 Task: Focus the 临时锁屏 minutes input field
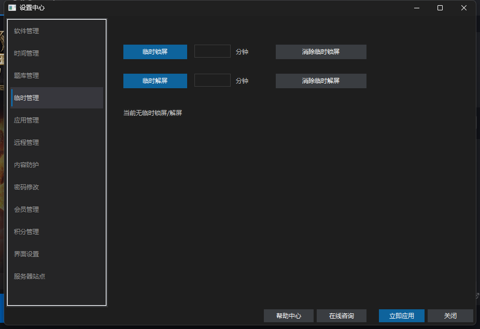[213, 51]
